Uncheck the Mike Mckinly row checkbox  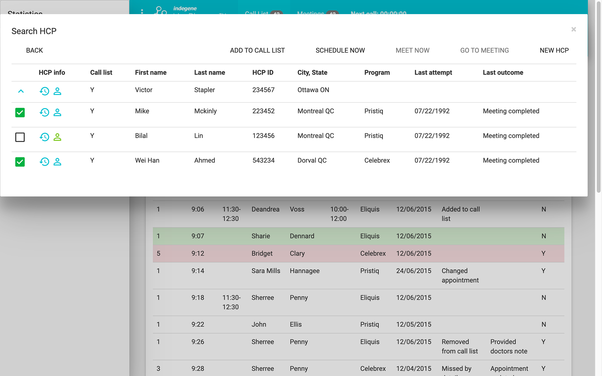point(20,112)
